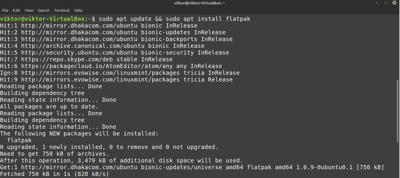The image size is (400, 178).
Task: Open the Edit menu
Action: point(16,10)
